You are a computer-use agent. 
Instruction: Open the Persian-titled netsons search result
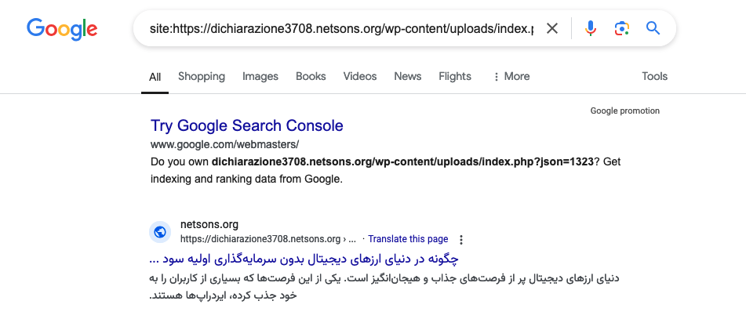click(x=304, y=258)
